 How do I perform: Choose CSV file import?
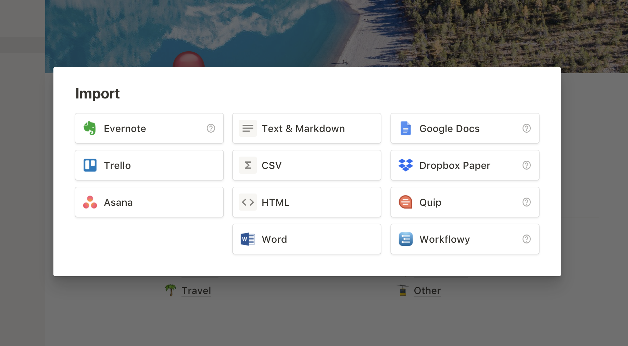[x=307, y=165]
